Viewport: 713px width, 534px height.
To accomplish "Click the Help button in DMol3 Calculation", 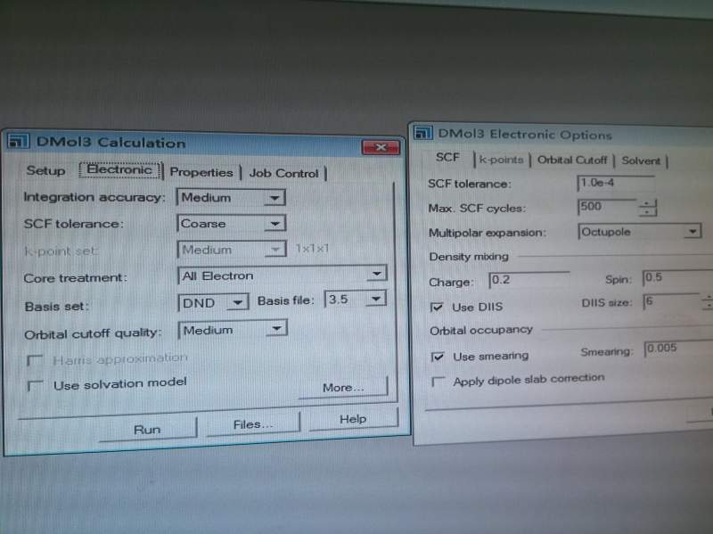I will tap(353, 419).
